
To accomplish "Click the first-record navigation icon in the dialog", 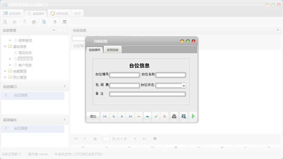I will coord(105,117).
